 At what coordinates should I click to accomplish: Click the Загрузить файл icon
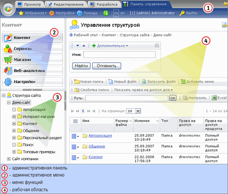pyautogui.click(x=144, y=82)
